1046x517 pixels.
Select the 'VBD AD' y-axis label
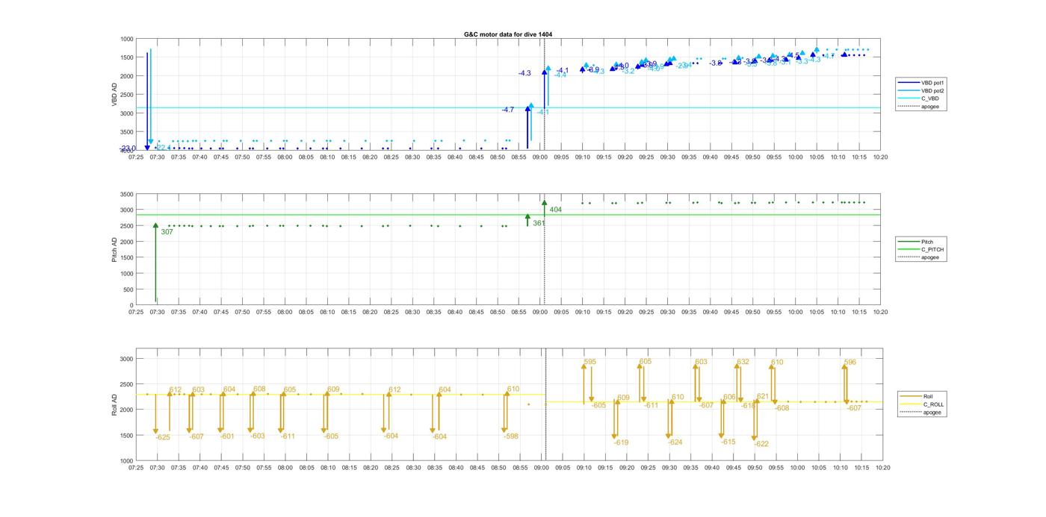(x=114, y=94)
